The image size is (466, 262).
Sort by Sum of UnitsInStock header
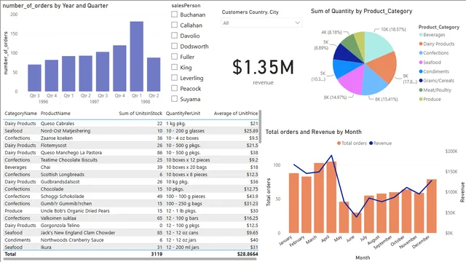[x=141, y=114]
